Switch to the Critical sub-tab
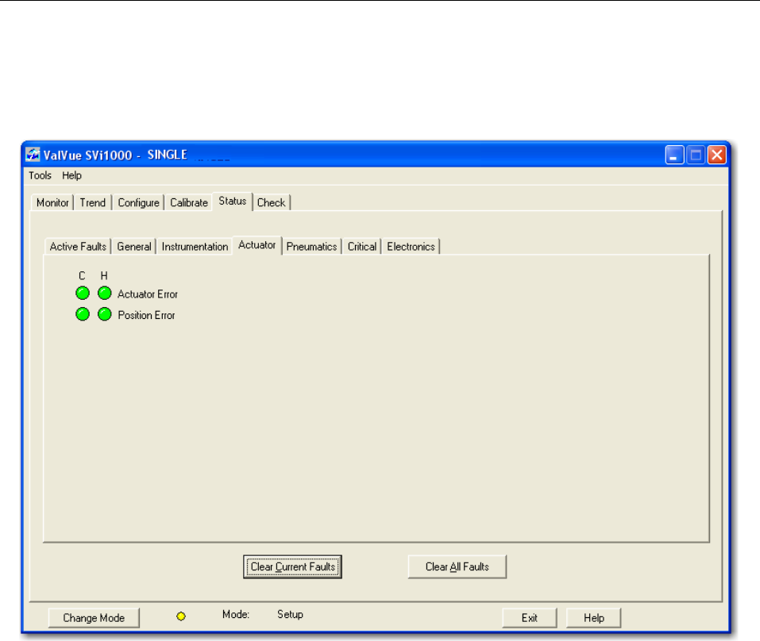This screenshot has height=641, width=760. 362,247
